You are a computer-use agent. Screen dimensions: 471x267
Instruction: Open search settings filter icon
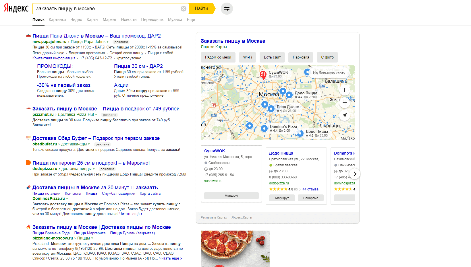pyautogui.click(x=227, y=9)
